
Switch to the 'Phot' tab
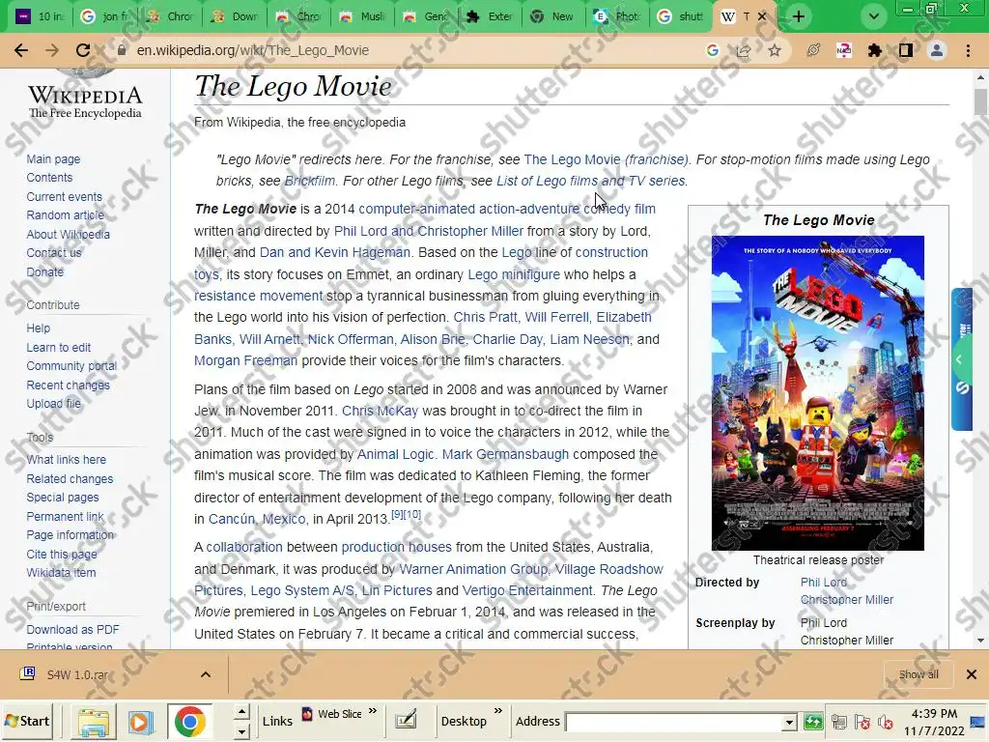click(x=619, y=16)
